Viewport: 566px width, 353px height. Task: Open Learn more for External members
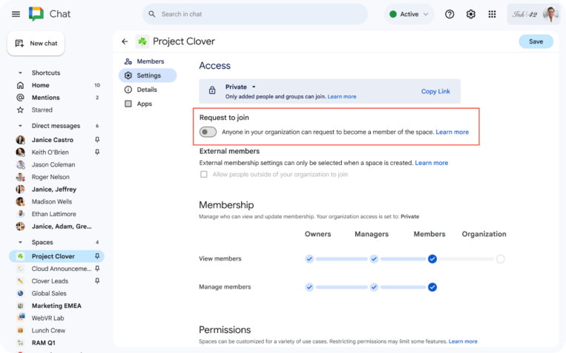[431, 163]
